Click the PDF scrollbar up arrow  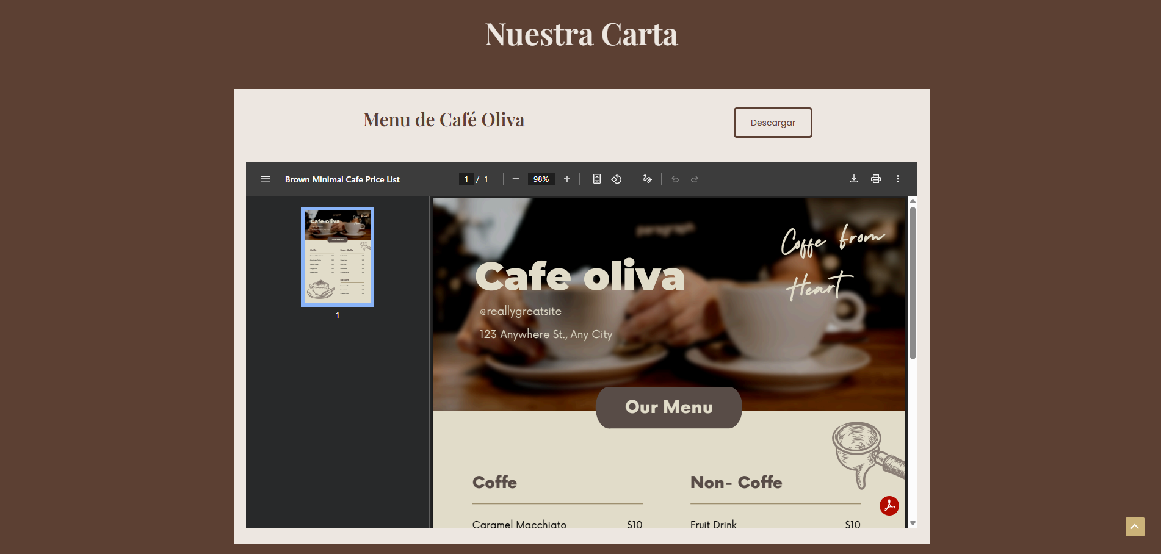pyautogui.click(x=913, y=201)
